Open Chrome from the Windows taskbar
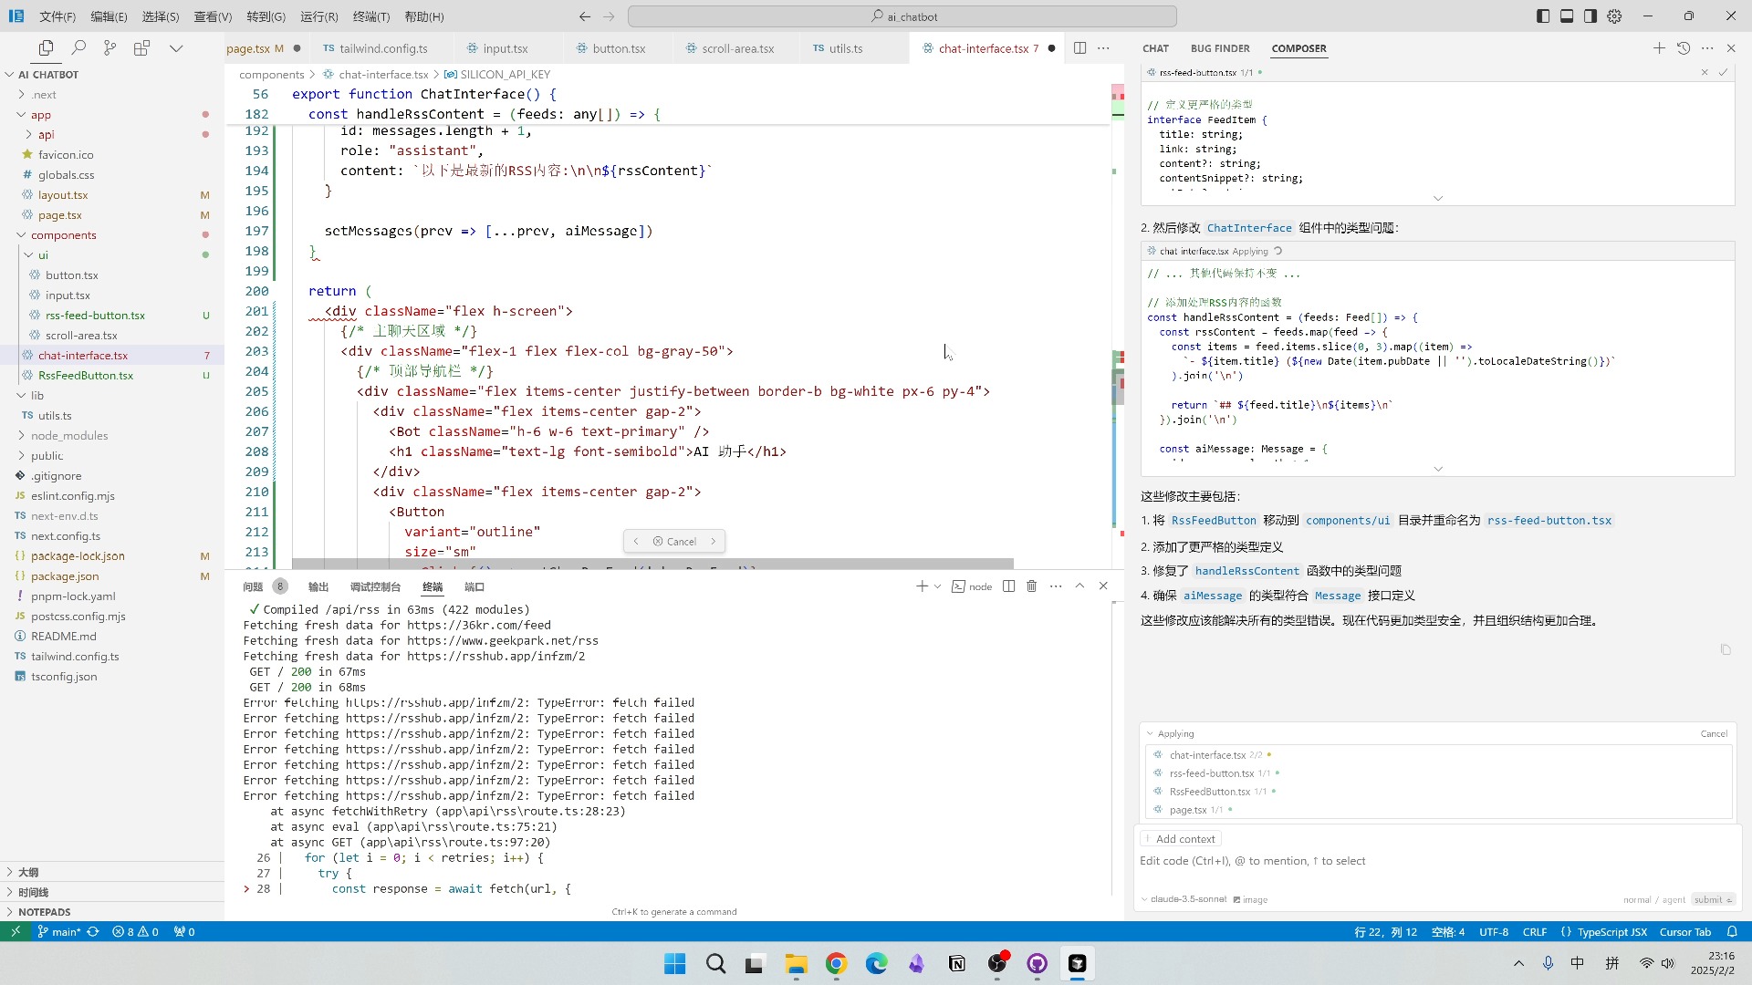Screen dimensions: 1752x985 click(836, 964)
